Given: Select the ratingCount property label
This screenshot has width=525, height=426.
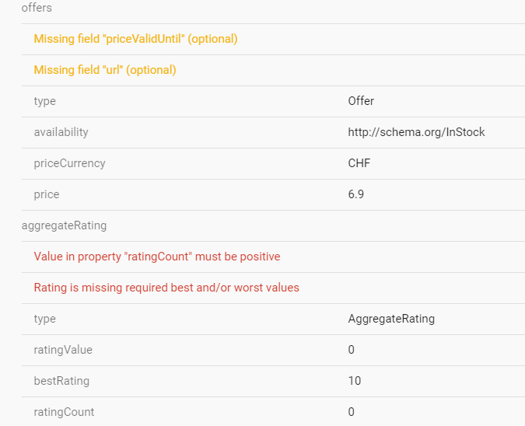Looking at the screenshot, I should coord(64,412).
